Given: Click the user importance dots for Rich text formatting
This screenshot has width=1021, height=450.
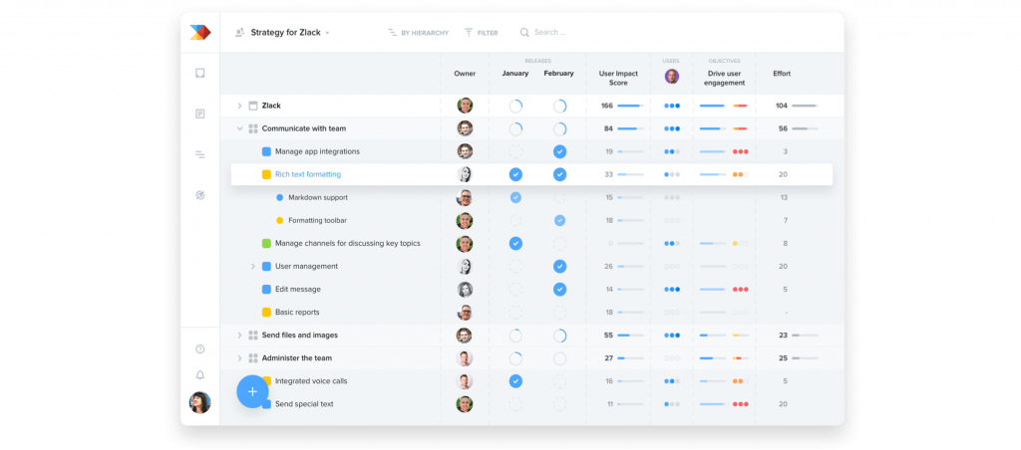Looking at the screenshot, I should [x=672, y=174].
